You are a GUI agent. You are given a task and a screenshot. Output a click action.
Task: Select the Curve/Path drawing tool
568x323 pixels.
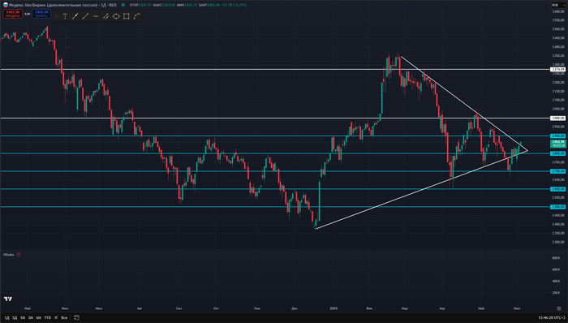tap(136, 16)
